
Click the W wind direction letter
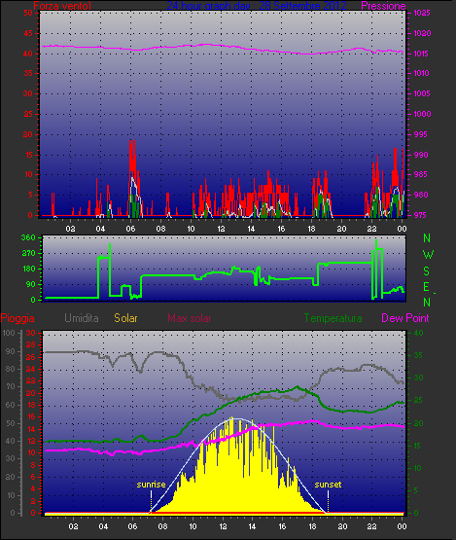[x=428, y=255]
